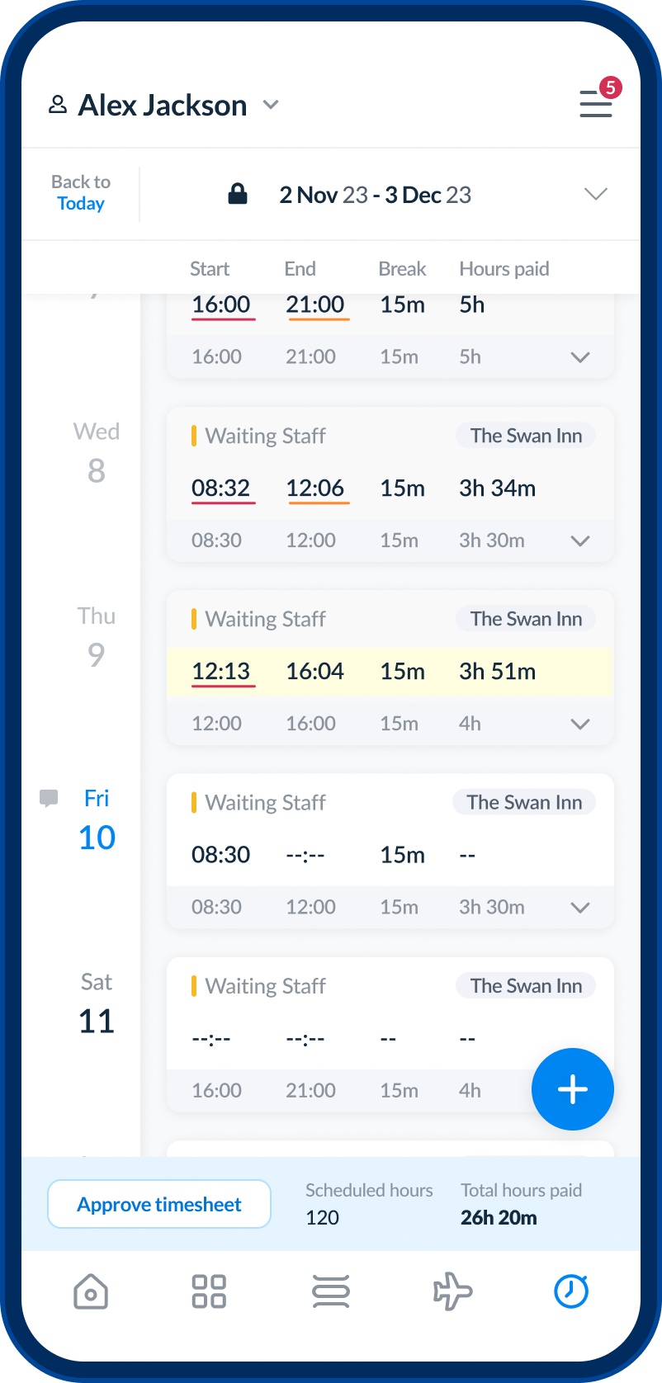Click the lock icon beside date range
Screen dimensions: 662x1383
click(x=238, y=195)
